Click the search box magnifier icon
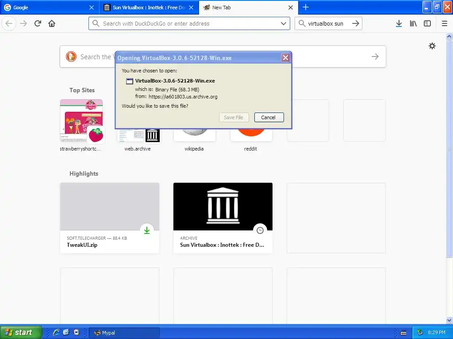Viewport: 453px width, 339px height. pyautogui.click(x=302, y=23)
